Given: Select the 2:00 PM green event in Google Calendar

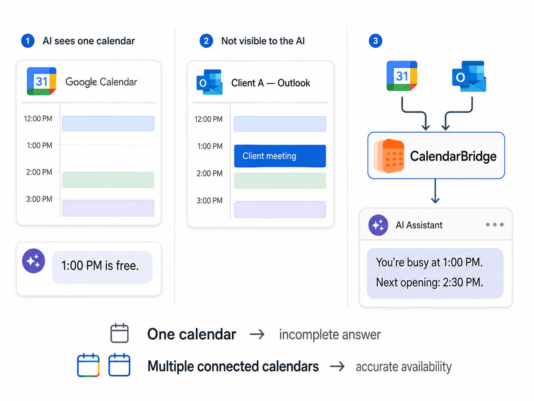Looking at the screenshot, I should [108, 180].
